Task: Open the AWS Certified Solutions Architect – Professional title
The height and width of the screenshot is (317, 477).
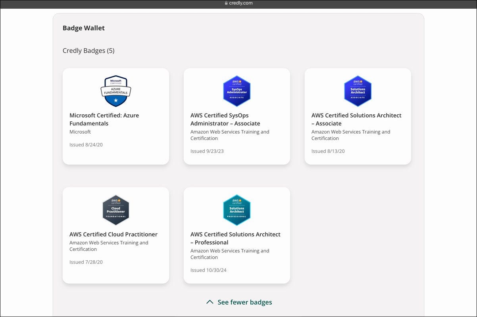Action: tap(235, 238)
